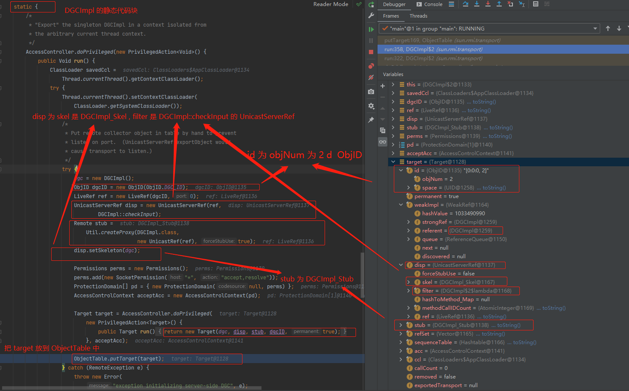Click the Drop Frame icon
Screen dimensions: 629x391
[x=510, y=4]
